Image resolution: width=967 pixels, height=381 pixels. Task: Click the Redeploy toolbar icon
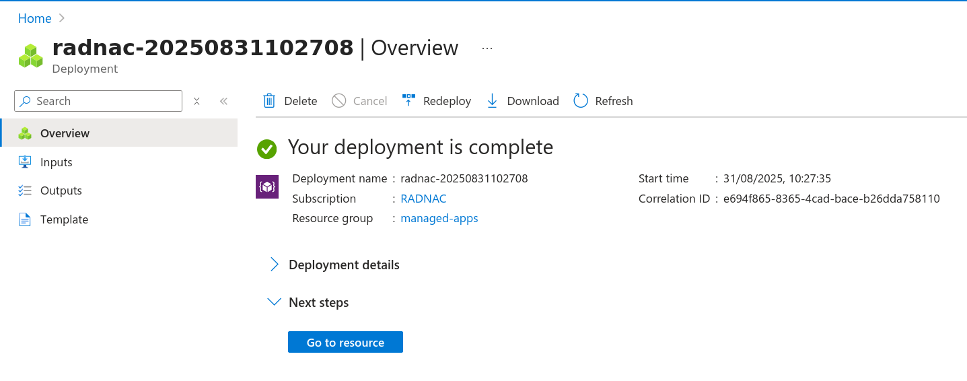(408, 101)
